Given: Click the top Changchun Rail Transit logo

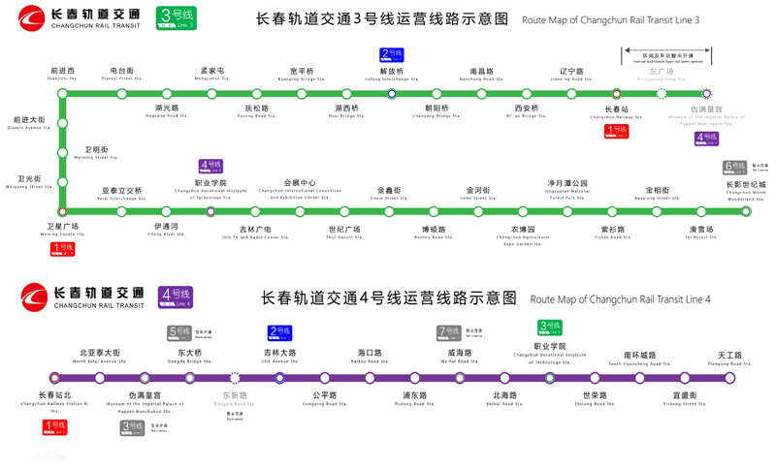Looking at the screenshot, I should point(78,17).
